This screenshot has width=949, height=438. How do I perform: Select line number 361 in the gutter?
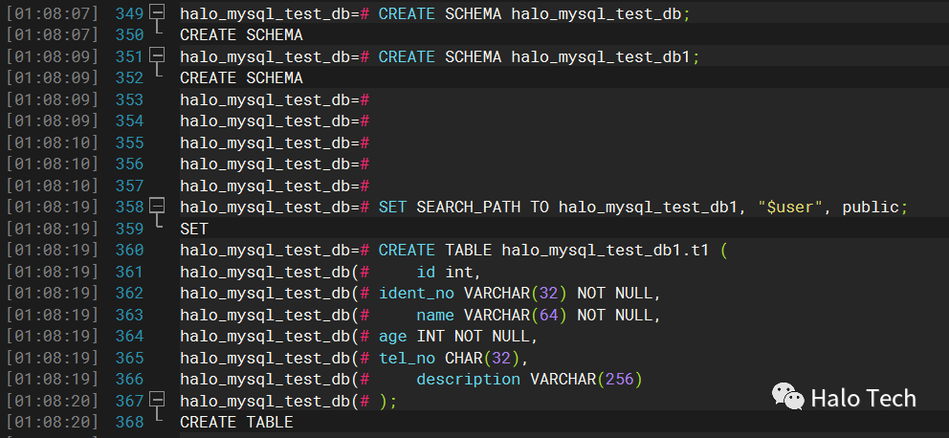click(129, 272)
